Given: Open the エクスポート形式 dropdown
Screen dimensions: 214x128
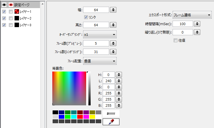Looking at the screenshot, I should [x=192, y=15].
